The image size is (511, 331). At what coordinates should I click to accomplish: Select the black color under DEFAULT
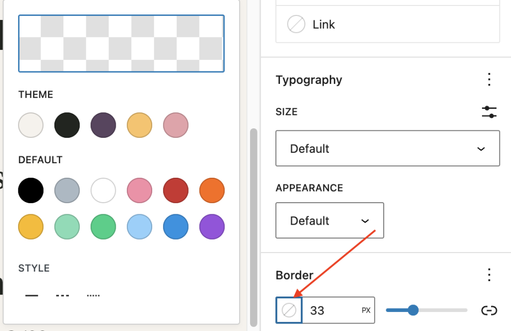(31, 190)
